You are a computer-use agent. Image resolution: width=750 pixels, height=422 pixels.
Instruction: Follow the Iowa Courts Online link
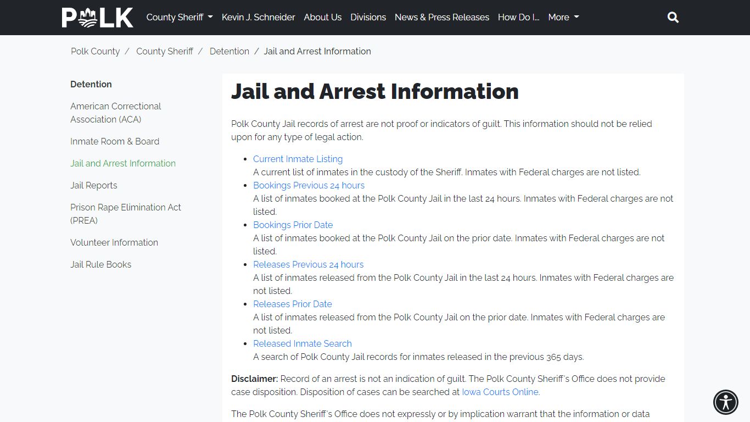(x=500, y=392)
